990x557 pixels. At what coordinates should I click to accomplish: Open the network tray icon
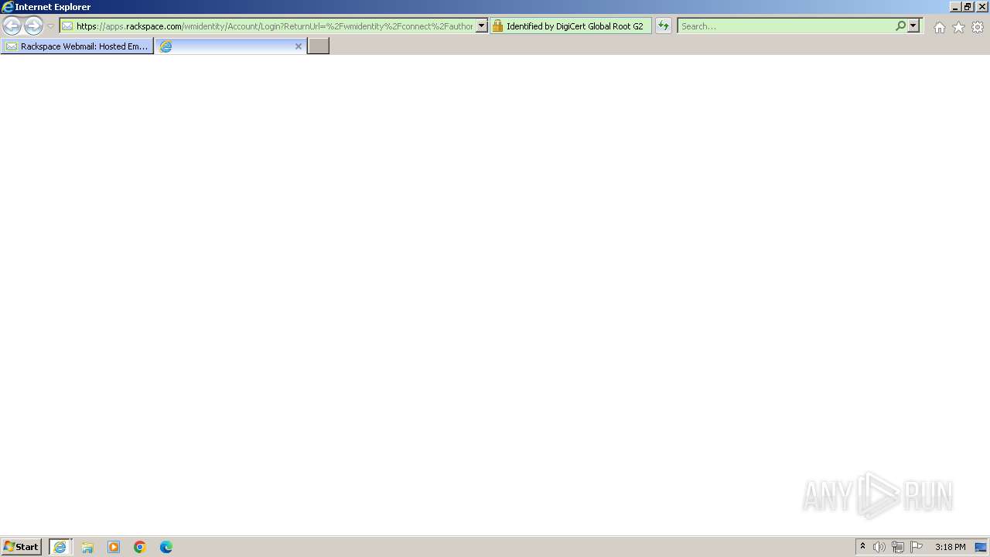point(898,547)
